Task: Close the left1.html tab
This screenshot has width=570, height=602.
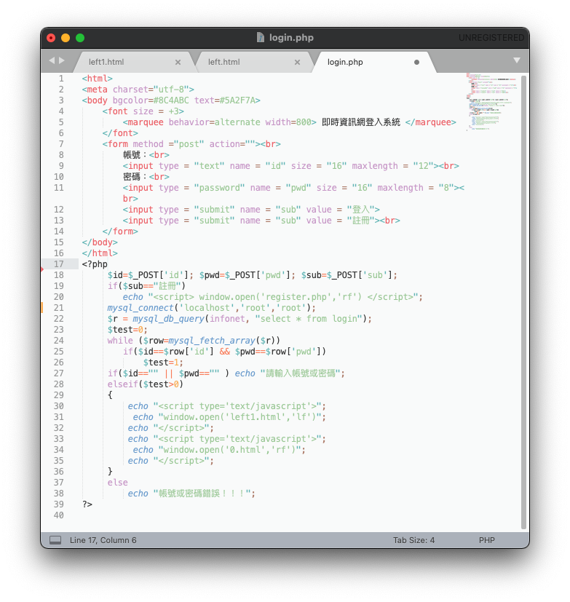Action: (178, 62)
